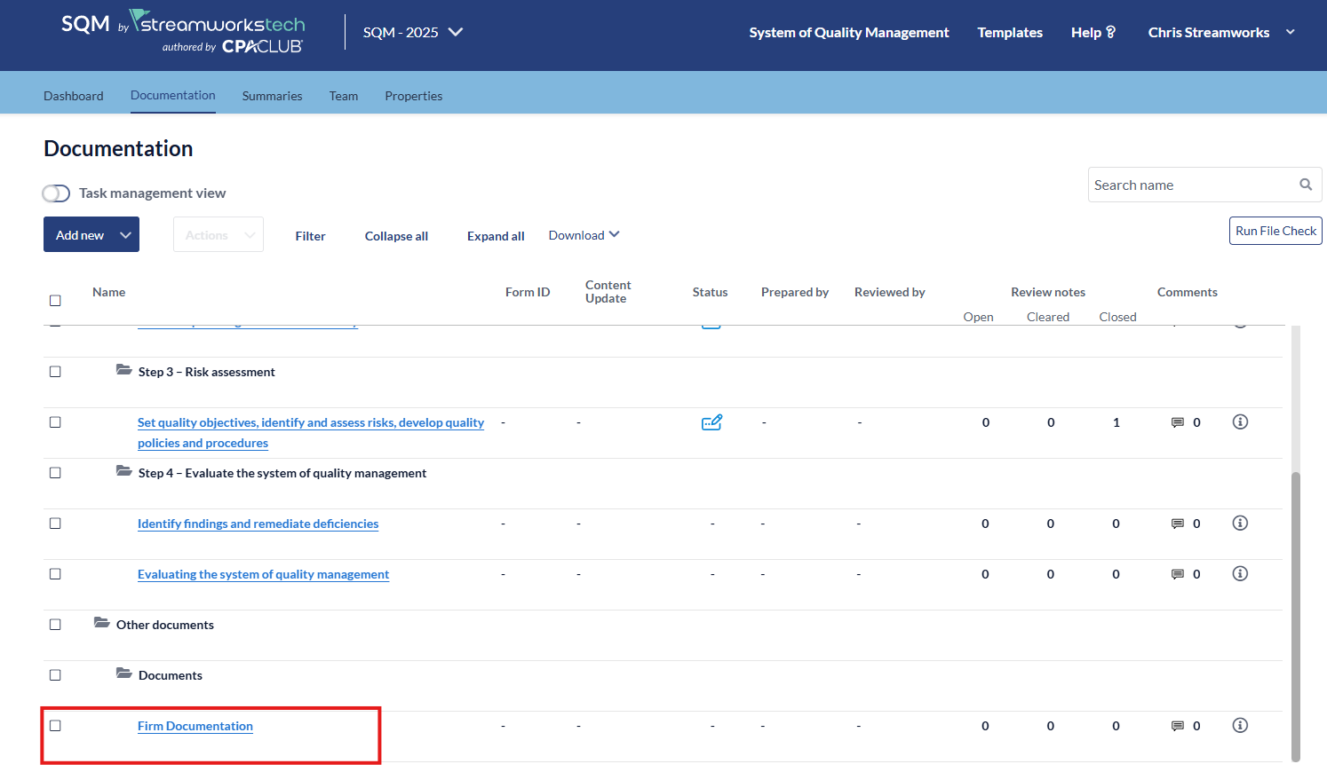Screen dimensions: 1327x772
Task: Click the search magnifier icon
Action: [x=1305, y=185]
